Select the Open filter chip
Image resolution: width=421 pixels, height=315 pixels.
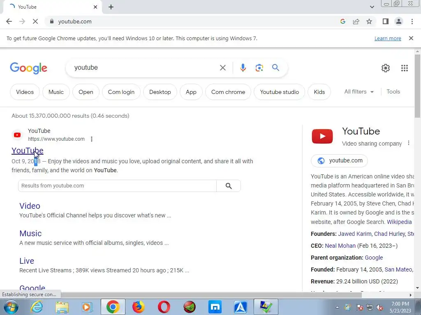click(86, 92)
